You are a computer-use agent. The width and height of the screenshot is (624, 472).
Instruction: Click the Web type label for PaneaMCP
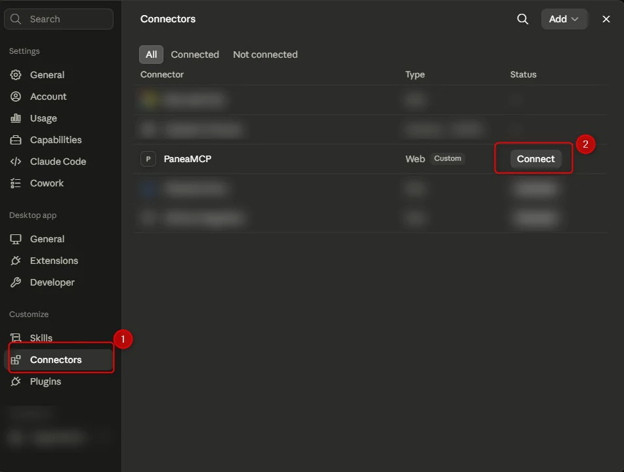(415, 159)
